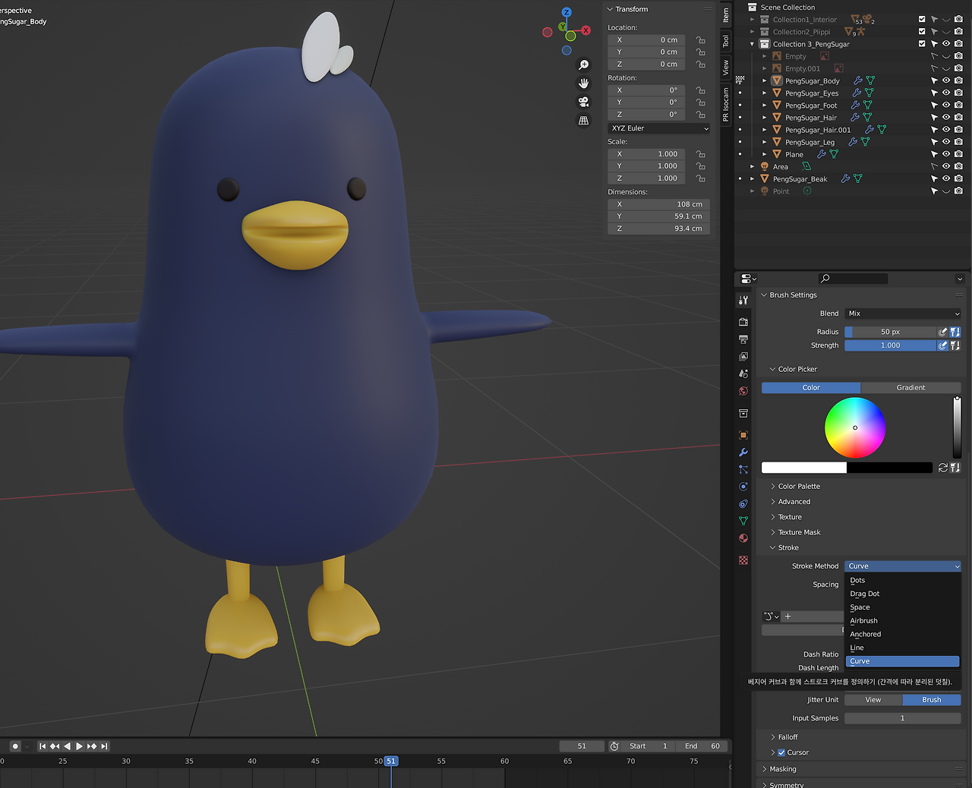Click the play animation button in timeline
972x788 pixels.
pyautogui.click(x=79, y=746)
